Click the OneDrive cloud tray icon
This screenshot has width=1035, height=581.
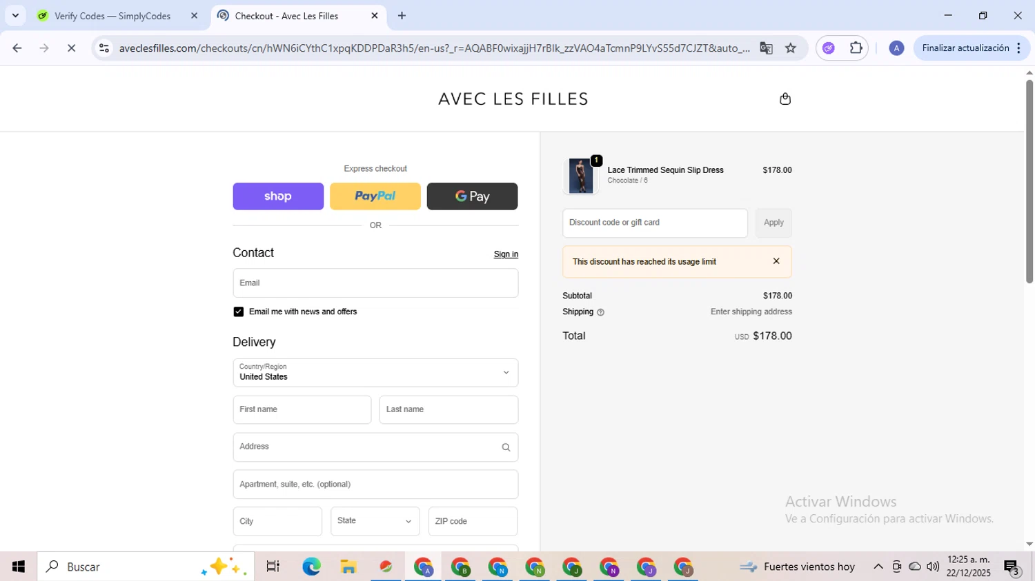(x=915, y=567)
